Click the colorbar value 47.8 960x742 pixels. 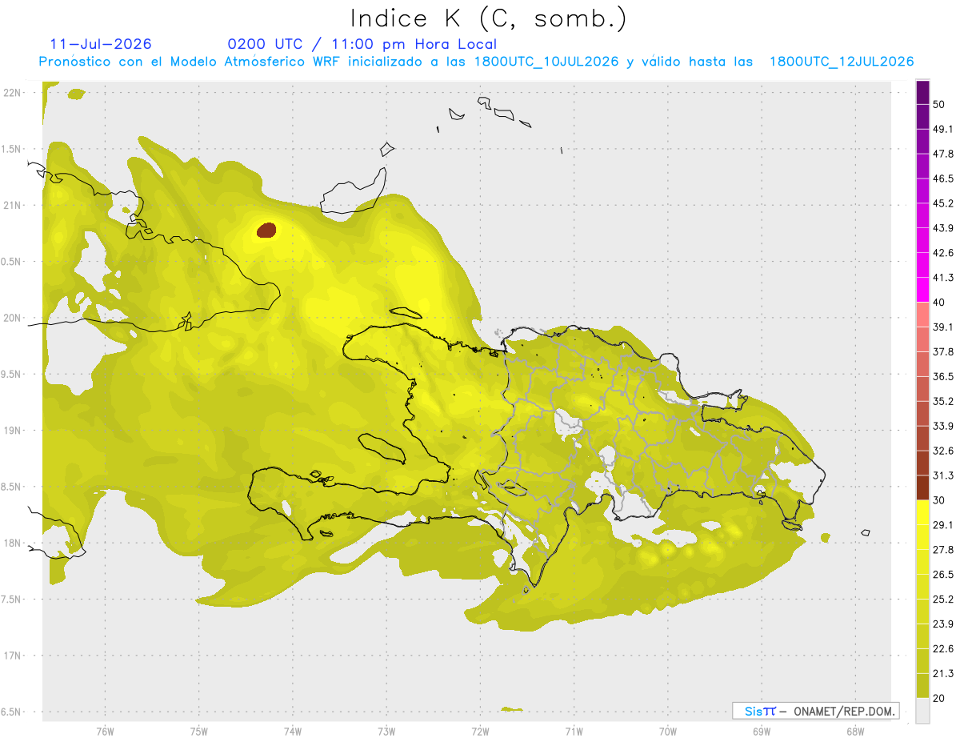943,154
